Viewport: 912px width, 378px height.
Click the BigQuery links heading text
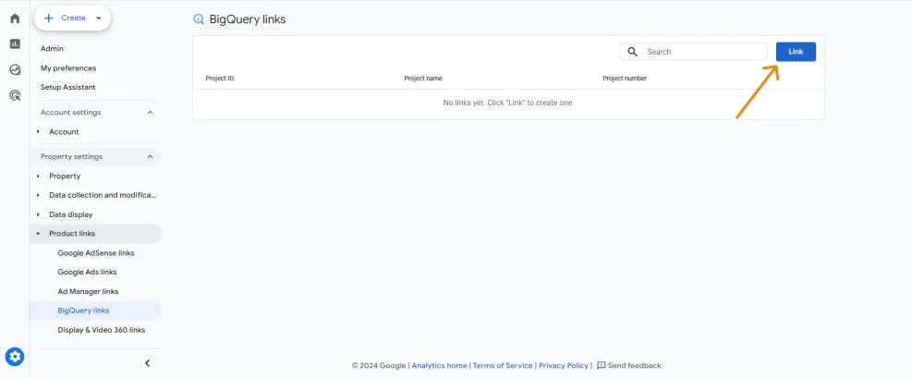pyautogui.click(x=248, y=19)
